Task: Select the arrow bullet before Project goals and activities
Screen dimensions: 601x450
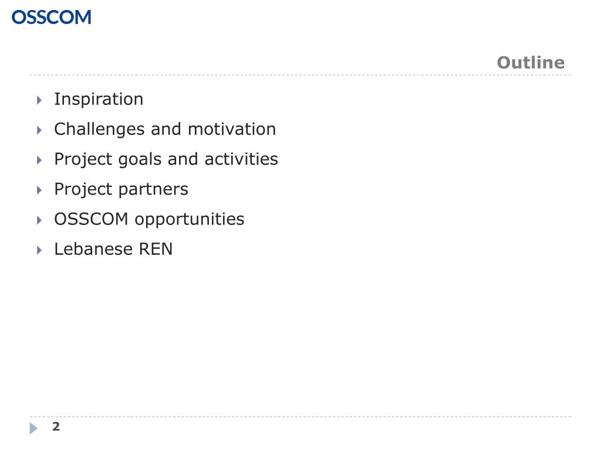Action: pyautogui.click(x=39, y=160)
